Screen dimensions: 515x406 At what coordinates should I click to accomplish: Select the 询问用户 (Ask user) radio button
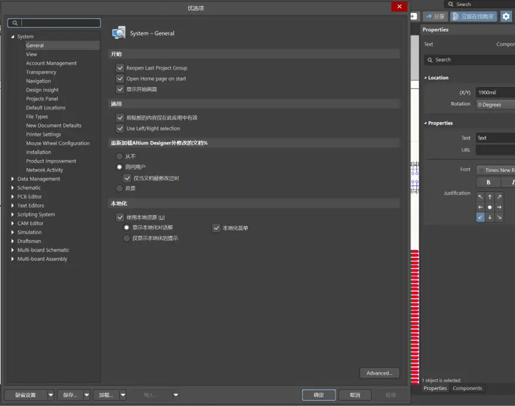point(120,167)
